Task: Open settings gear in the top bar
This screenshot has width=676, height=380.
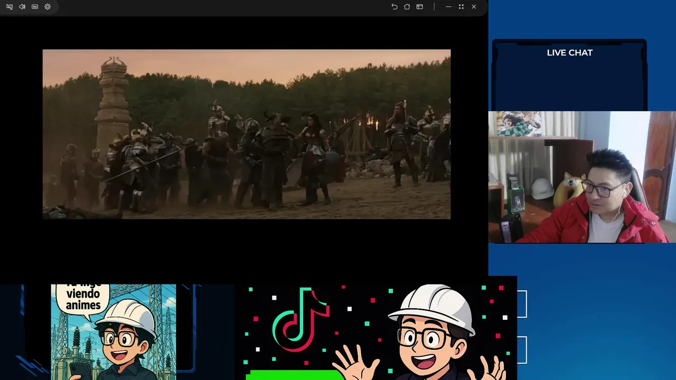Action: click(x=48, y=7)
